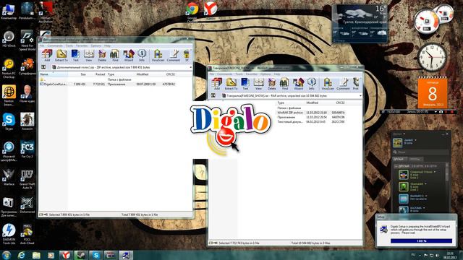Select the Need For Speed World desktop icon

point(27,40)
